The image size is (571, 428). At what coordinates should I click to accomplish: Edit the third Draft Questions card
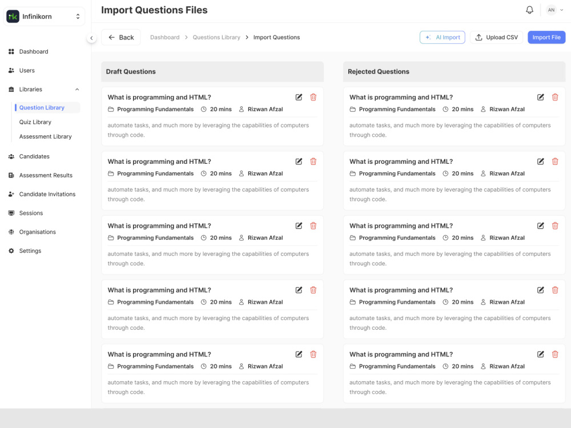point(299,225)
